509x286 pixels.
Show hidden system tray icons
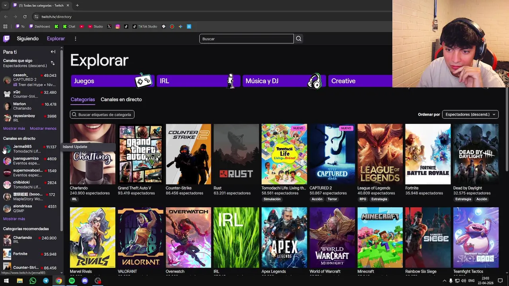(445, 281)
